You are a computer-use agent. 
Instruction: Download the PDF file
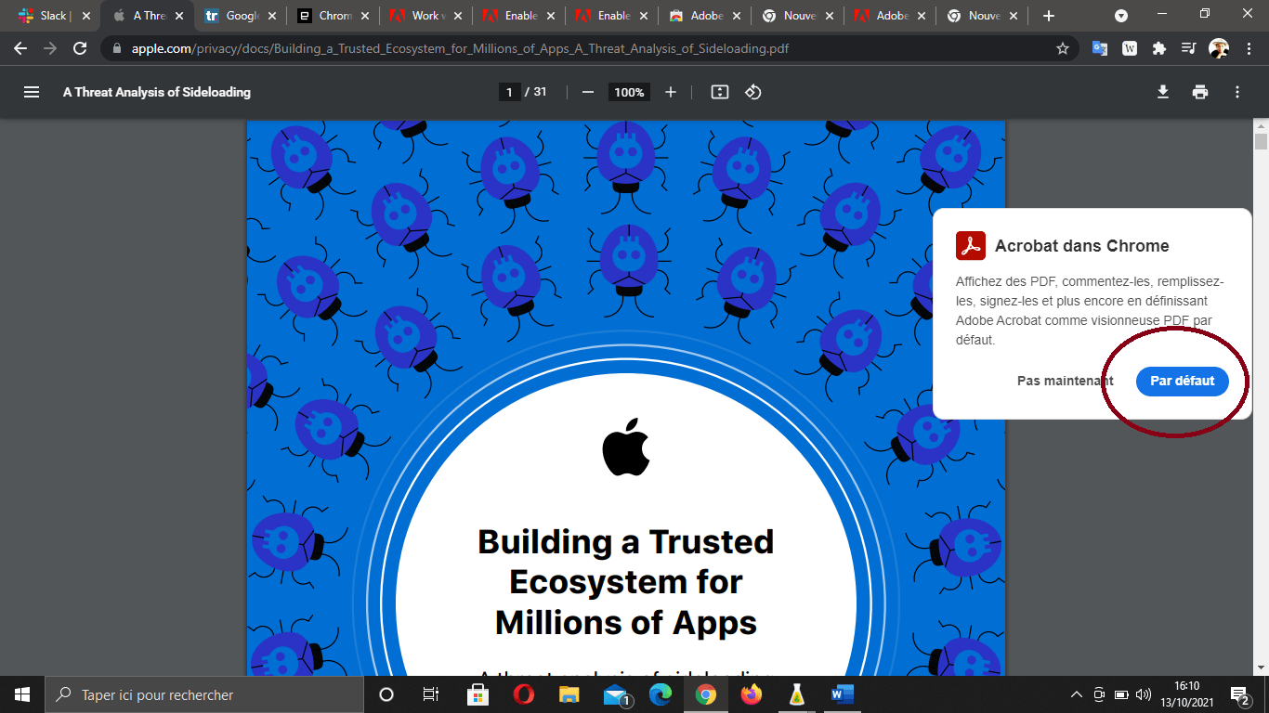click(1162, 92)
